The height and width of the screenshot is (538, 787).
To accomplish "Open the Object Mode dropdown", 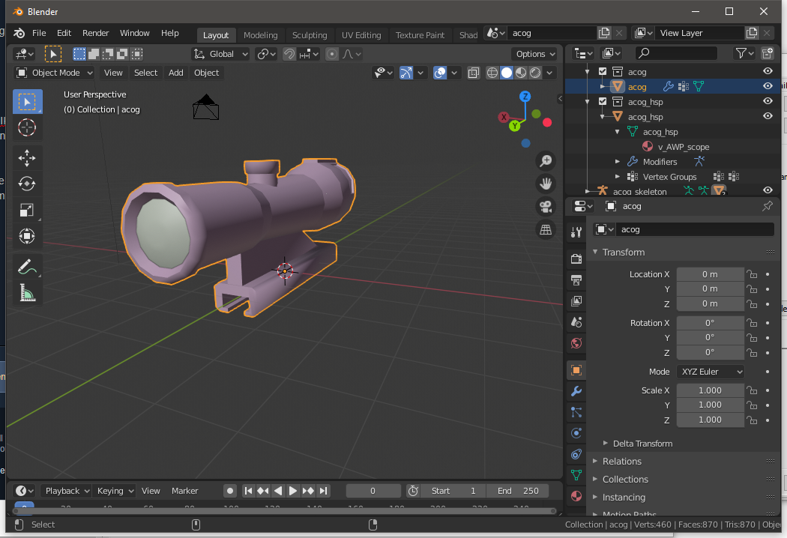I will [55, 73].
